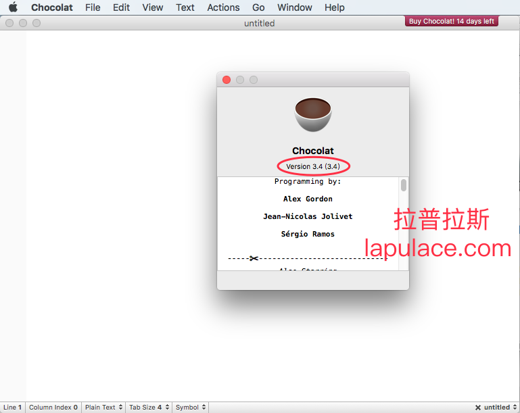
Task: Click the Chocolat app name in About dialog
Action: pyautogui.click(x=312, y=151)
